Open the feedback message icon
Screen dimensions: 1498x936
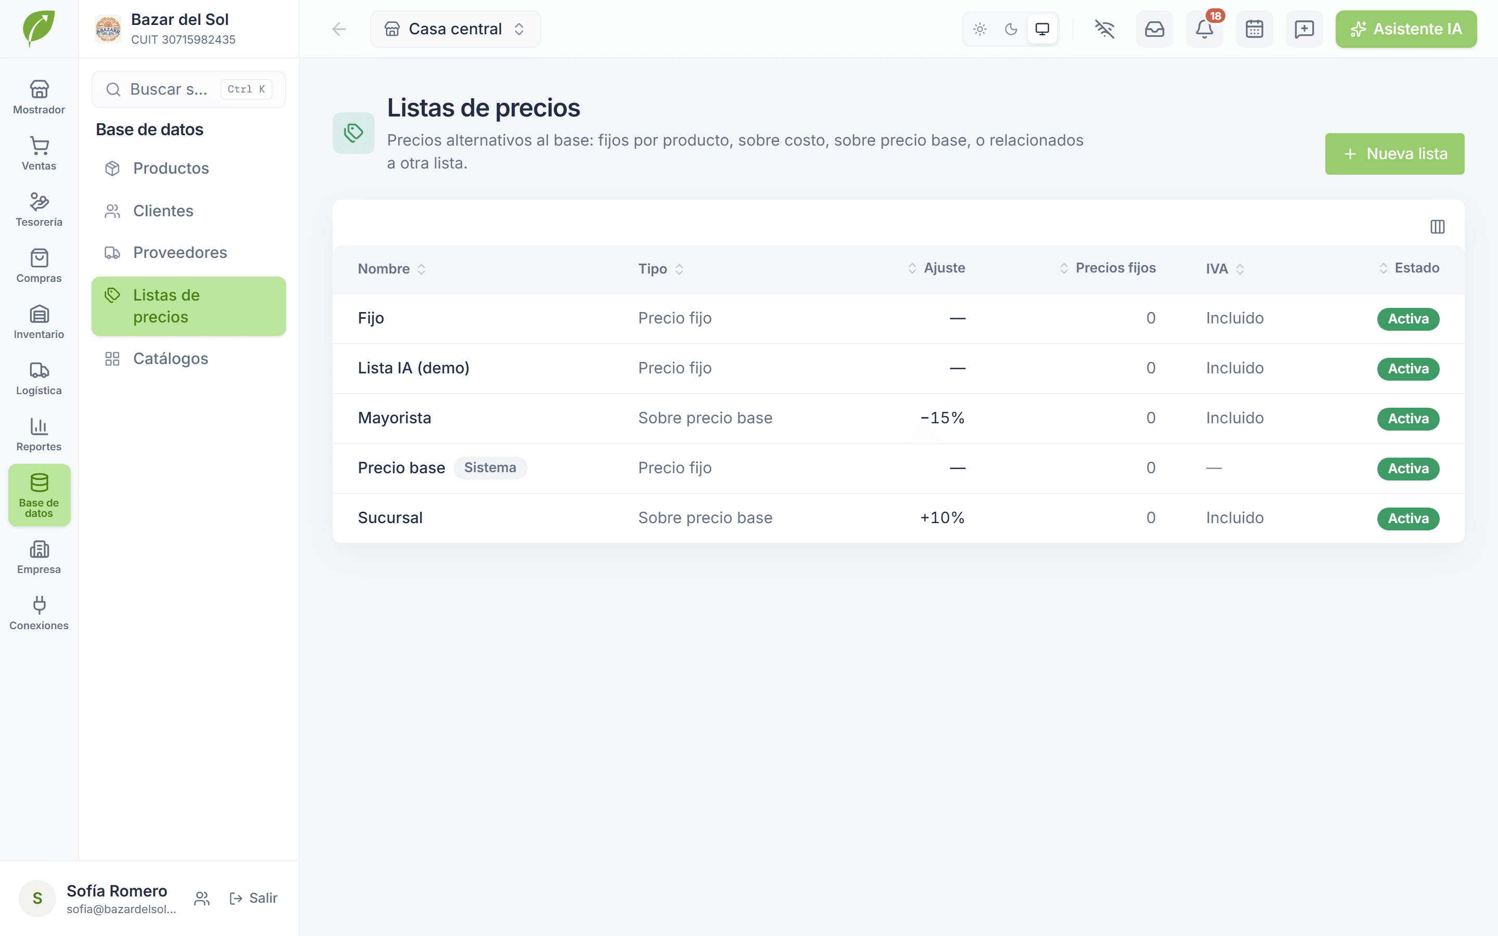point(1305,29)
